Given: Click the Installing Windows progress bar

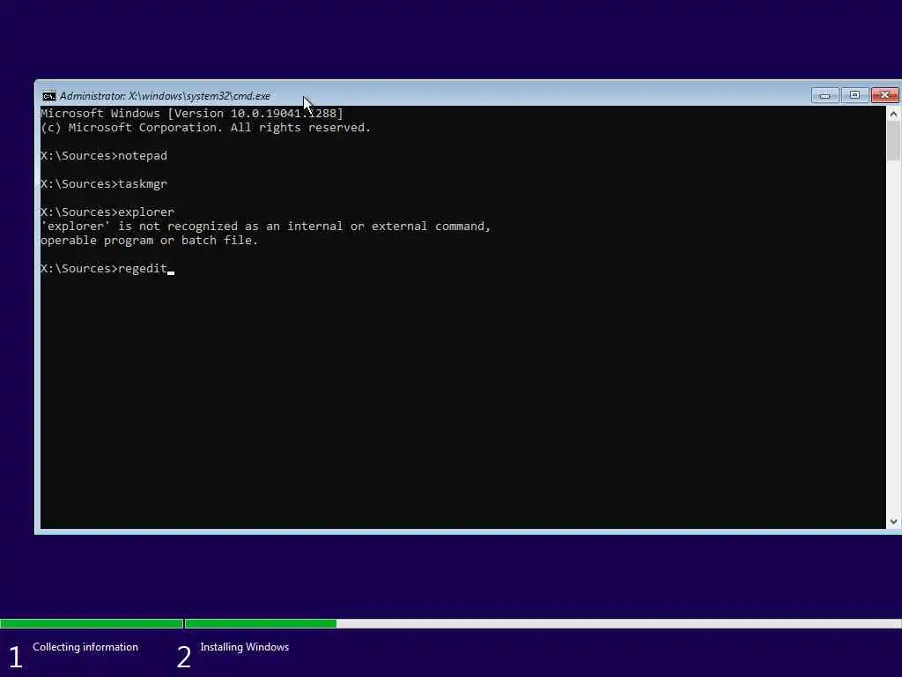Looking at the screenshot, I should tap(543, 623).
